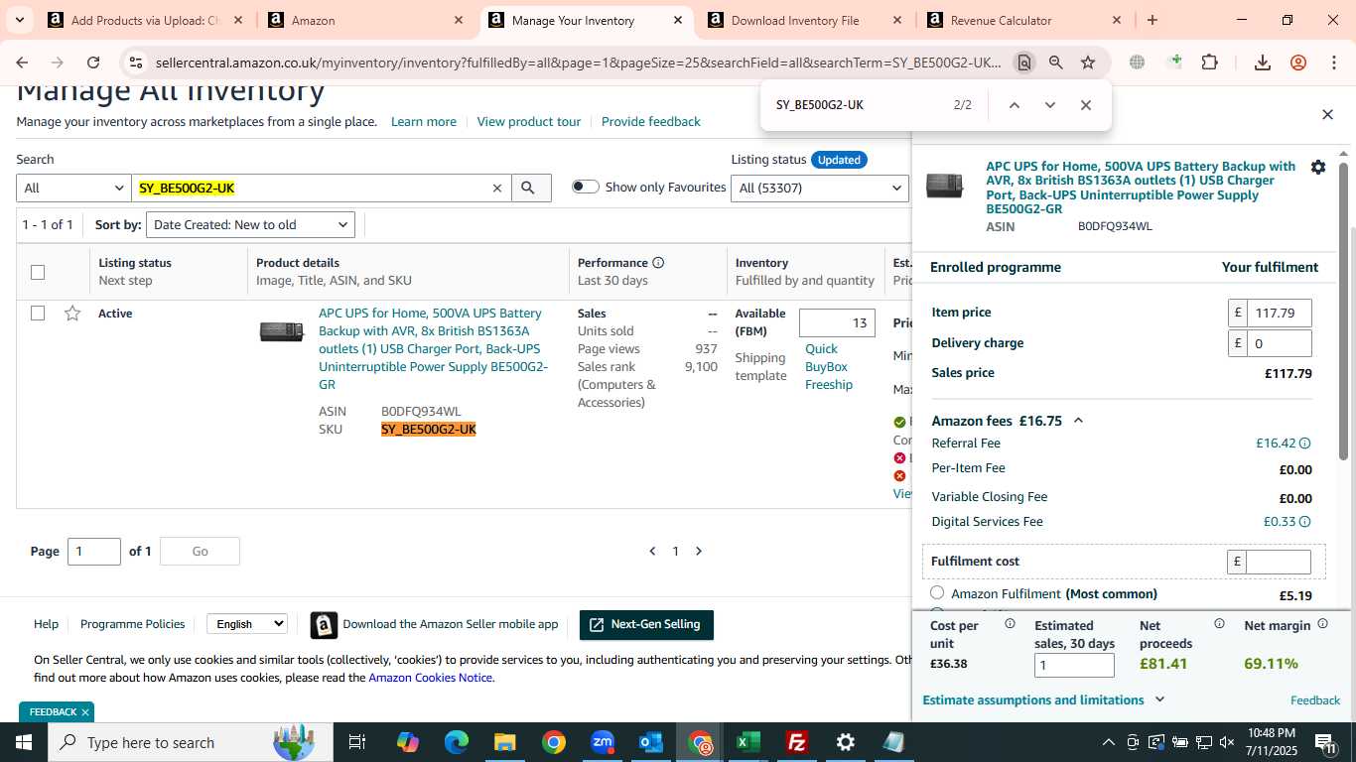Open the Chrome three-dot menu

[x=1334, y=63]
